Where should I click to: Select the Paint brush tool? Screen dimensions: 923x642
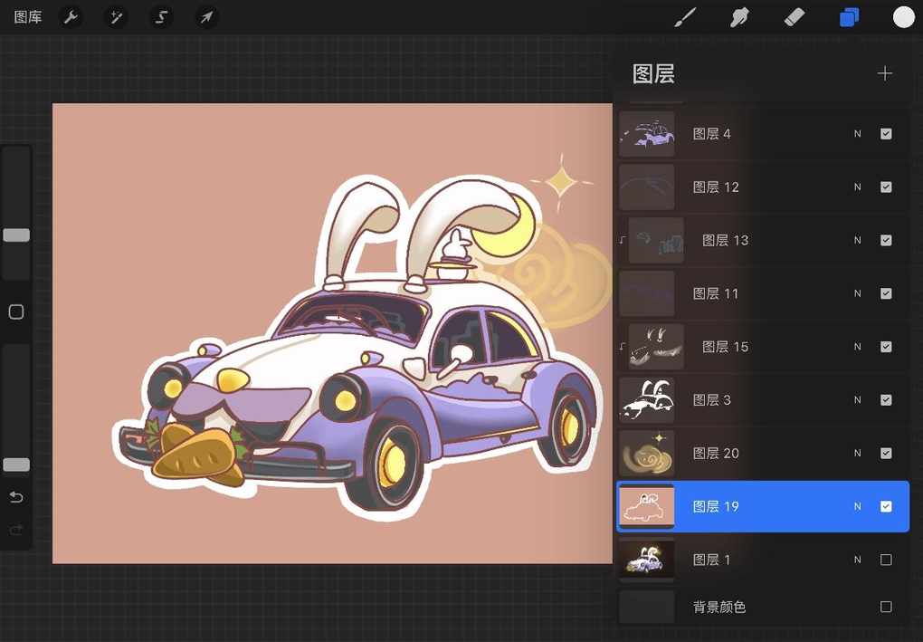685,18
